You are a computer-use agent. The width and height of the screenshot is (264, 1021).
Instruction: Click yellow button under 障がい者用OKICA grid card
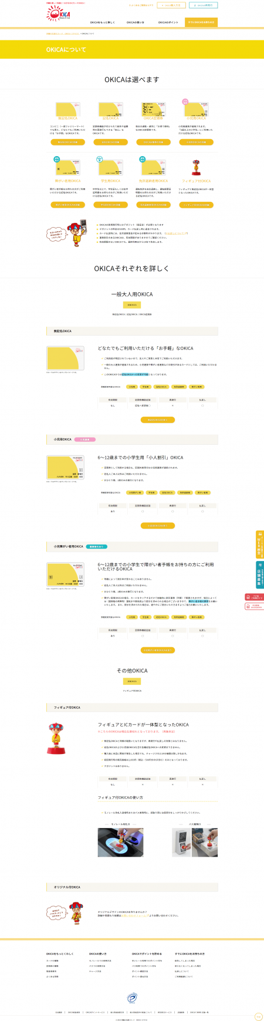click(67, 205)
